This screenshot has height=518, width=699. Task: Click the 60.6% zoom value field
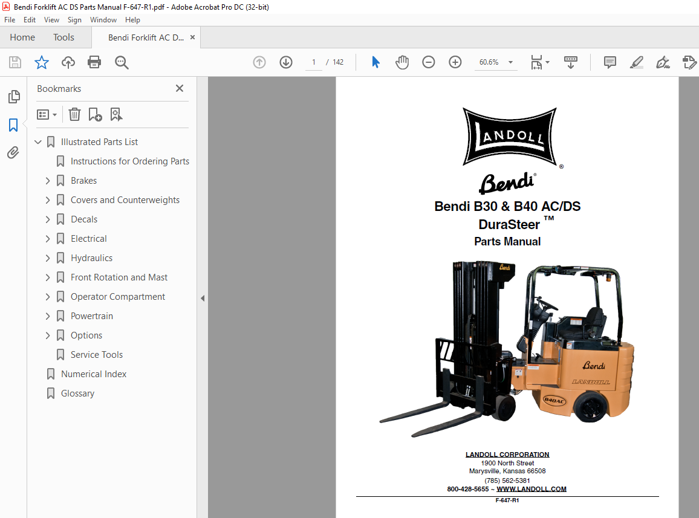tap(489, 62)
